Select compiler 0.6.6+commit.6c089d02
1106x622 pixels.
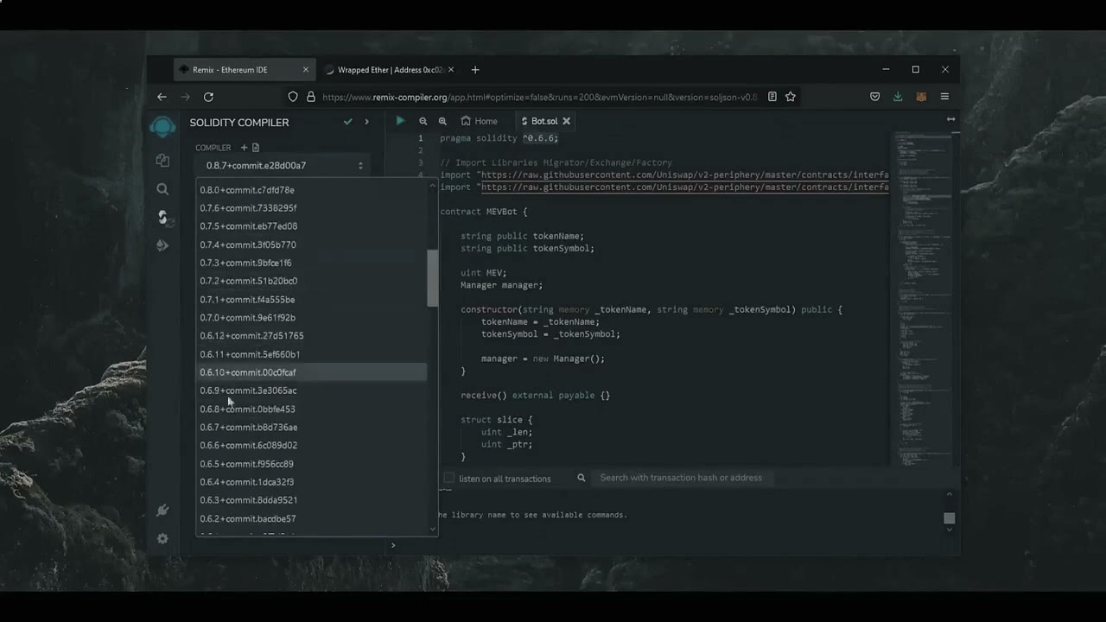click(312, 446)
